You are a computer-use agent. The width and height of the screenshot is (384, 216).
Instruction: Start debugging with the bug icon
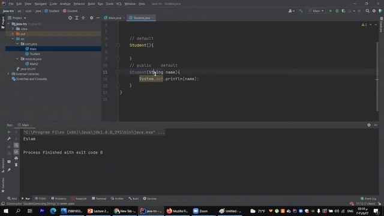click(x=337, y=11)
